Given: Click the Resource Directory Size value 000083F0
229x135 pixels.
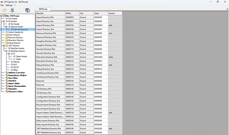Looking at the screenshot, I should pyautogui.click(x=101, y=37).
